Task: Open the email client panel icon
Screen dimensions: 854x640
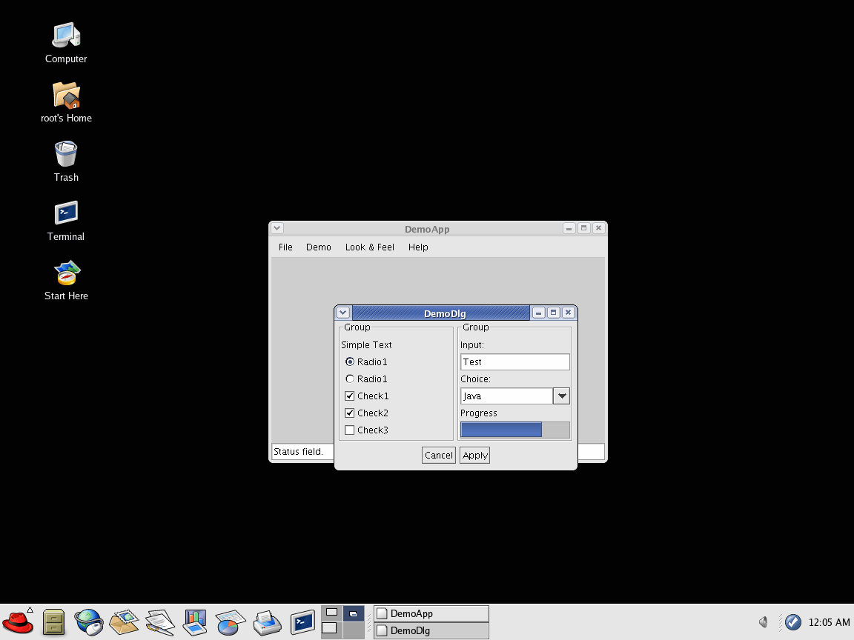Action: 124,621
